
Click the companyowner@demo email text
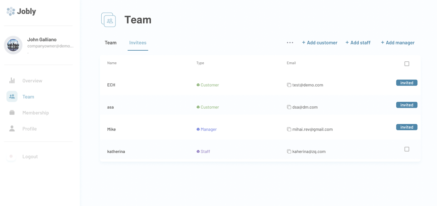[51, 46]
